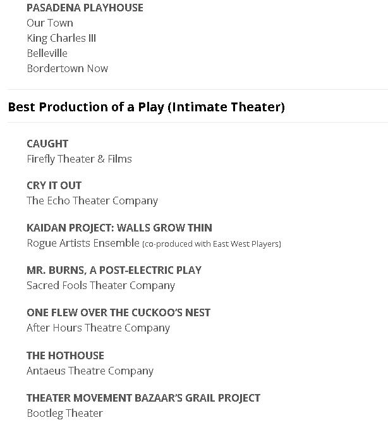Screen dimensions: 388x432
Task: Select KAIDAN PROJECT: WALLS GROW THIN
Action: 119,228
